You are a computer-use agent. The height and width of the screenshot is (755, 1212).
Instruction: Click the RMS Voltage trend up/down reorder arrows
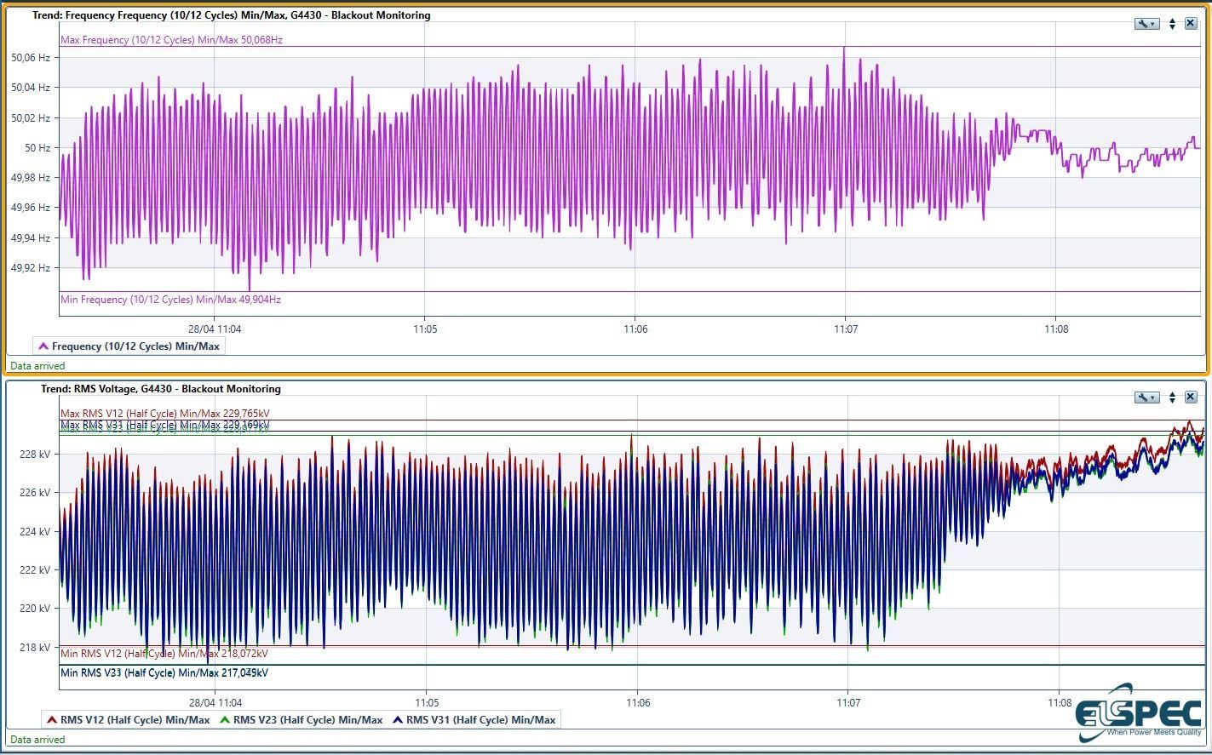[1172, 398]
